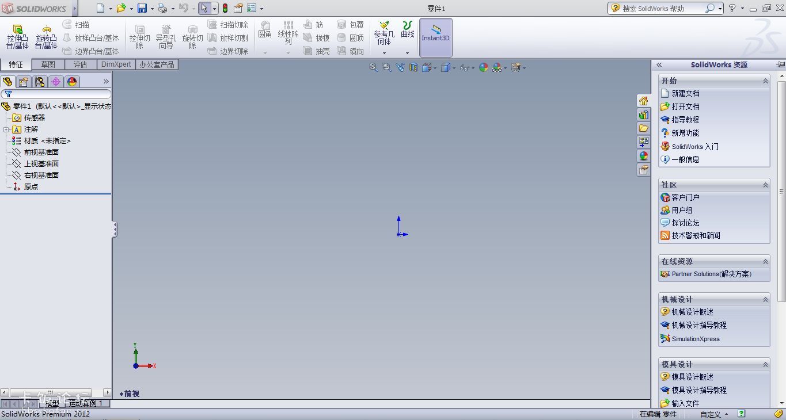This screenshot has height=420, width=786.
Task: Expand the manager tabs chevron (»)
Action: point(106,82)
